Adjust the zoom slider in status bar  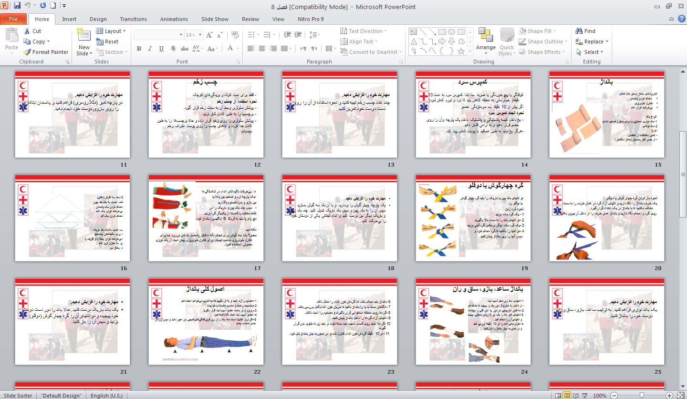coord(642,396)
